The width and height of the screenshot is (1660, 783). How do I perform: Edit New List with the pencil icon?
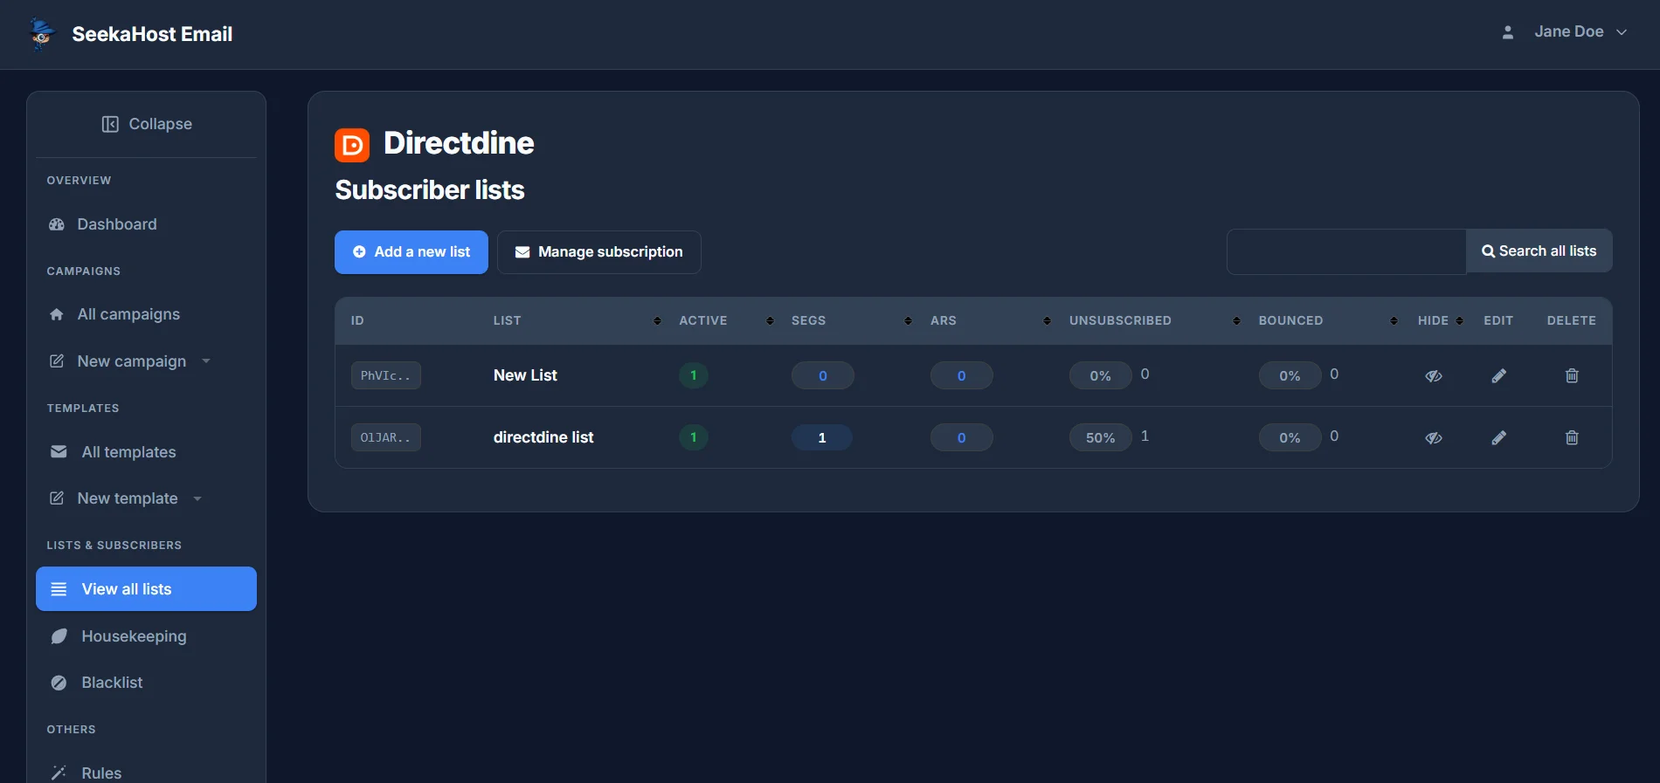pyautogui.click(x=1498, y=376)
